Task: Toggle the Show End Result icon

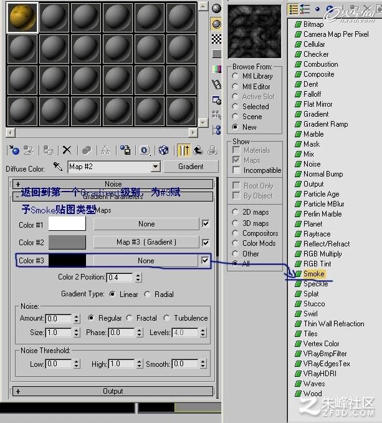Action: click(184, 150)
